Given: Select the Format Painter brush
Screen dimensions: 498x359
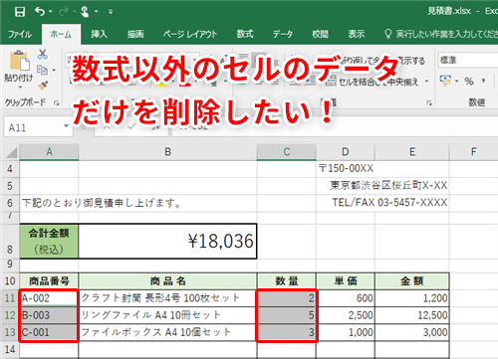Looking at the screenshot, I should 43,86.
